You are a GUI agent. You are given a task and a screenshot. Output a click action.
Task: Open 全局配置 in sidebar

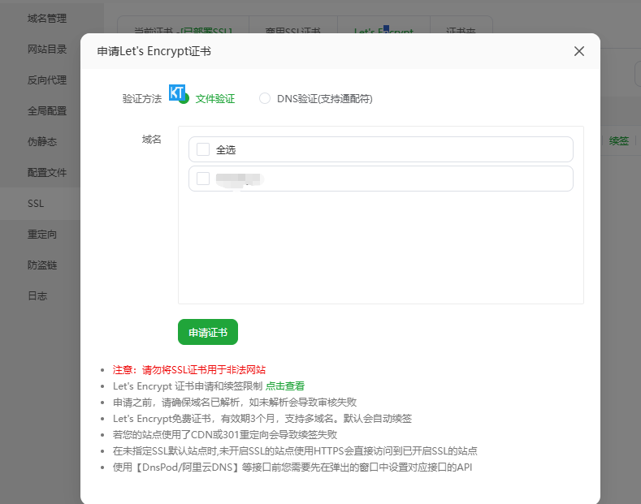47,110
